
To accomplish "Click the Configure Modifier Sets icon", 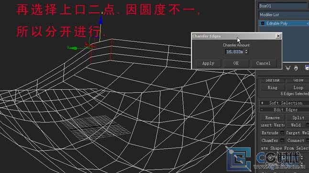I will 307,68.
